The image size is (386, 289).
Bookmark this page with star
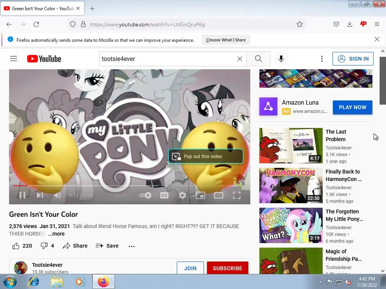300,24
